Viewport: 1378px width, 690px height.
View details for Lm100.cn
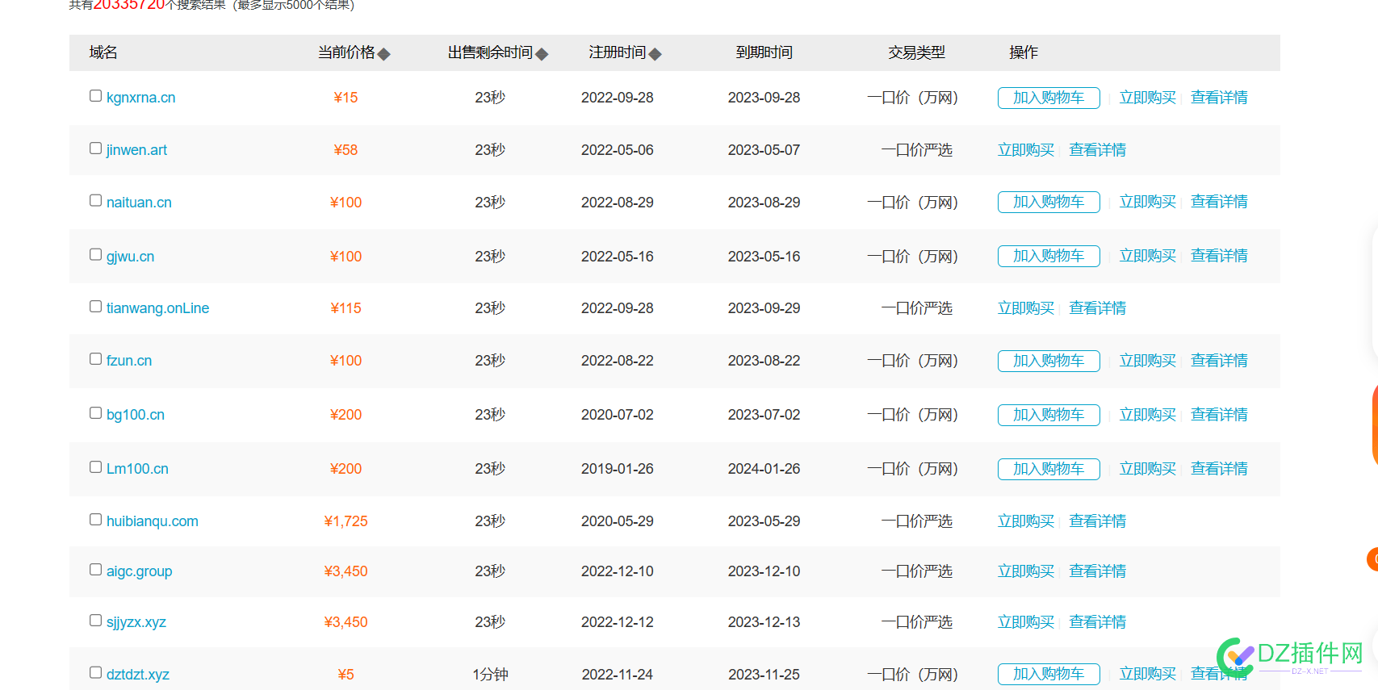1219,469
